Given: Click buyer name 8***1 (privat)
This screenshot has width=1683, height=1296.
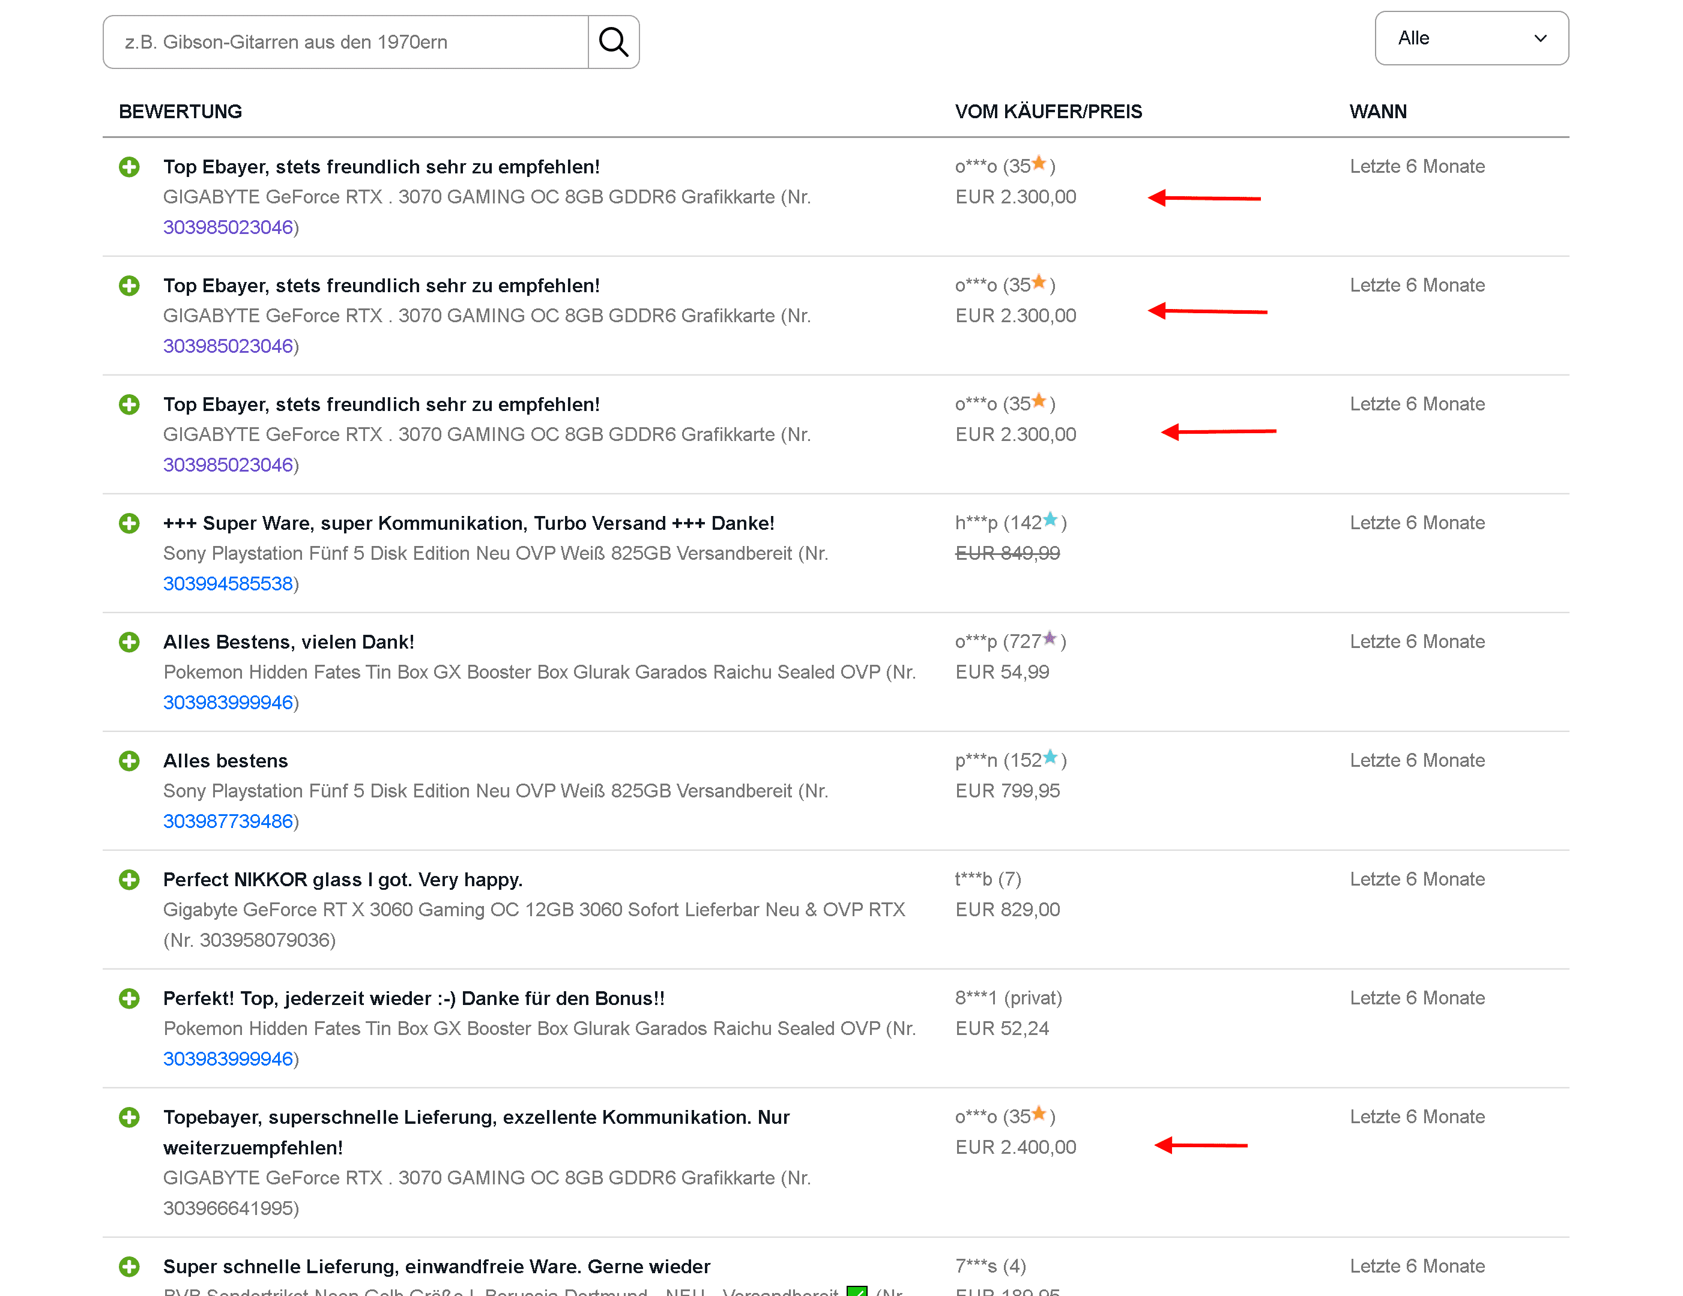Looking at the screenshot, I should 1009,998.
